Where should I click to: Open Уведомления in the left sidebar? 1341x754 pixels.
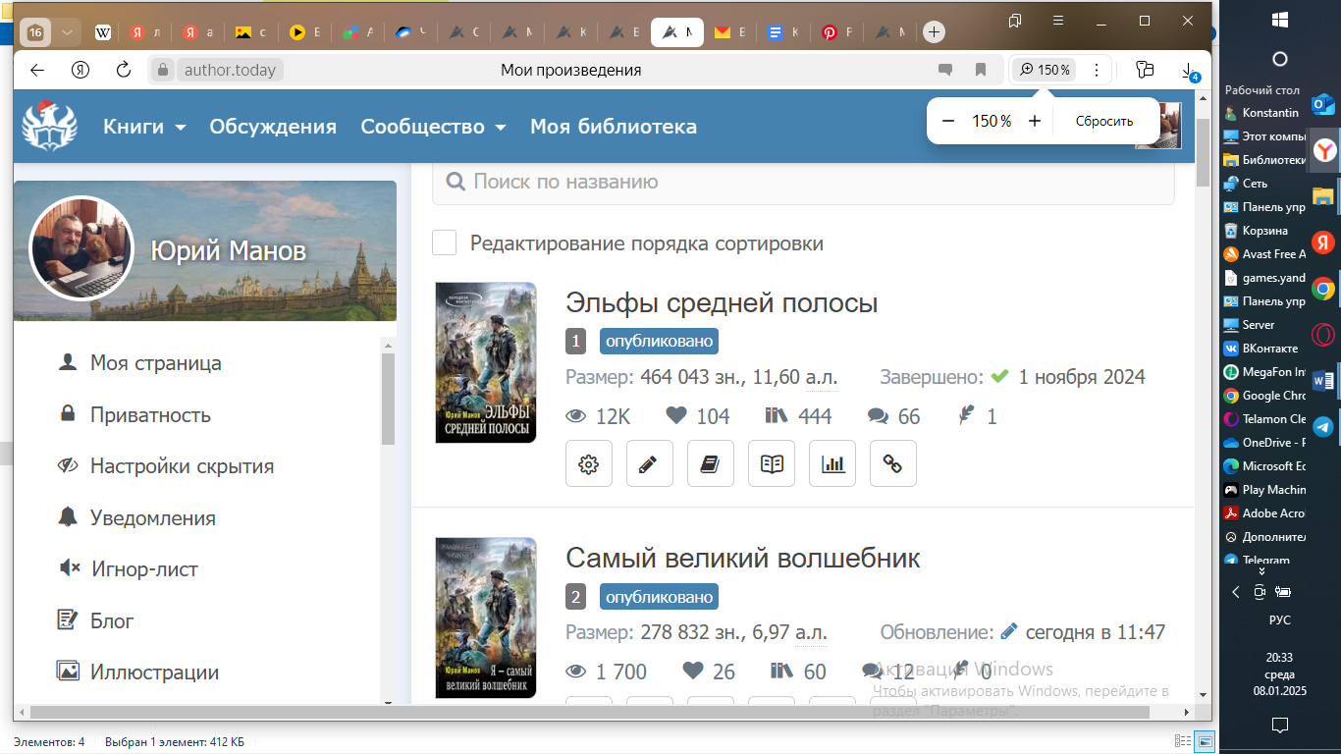[x=152, y=517]
